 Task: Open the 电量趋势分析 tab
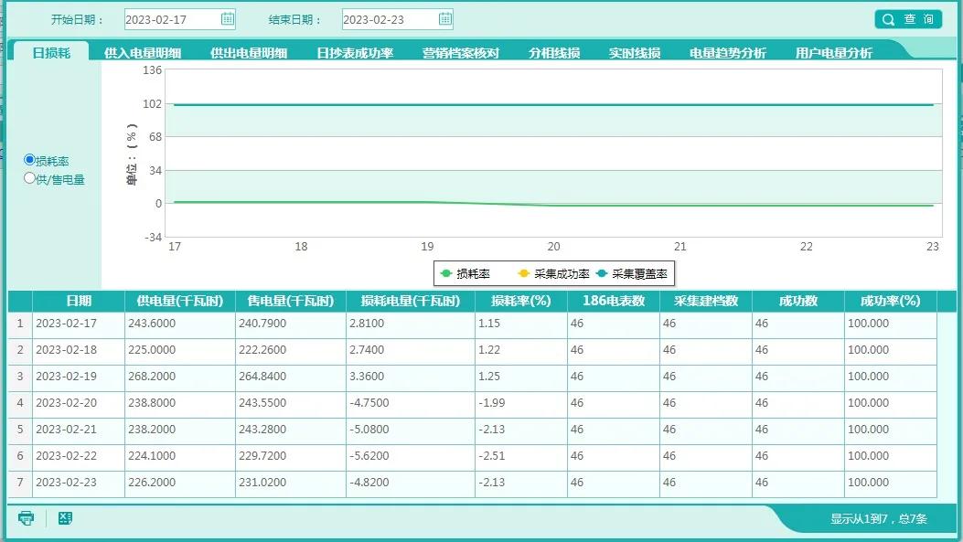[728, 52]
